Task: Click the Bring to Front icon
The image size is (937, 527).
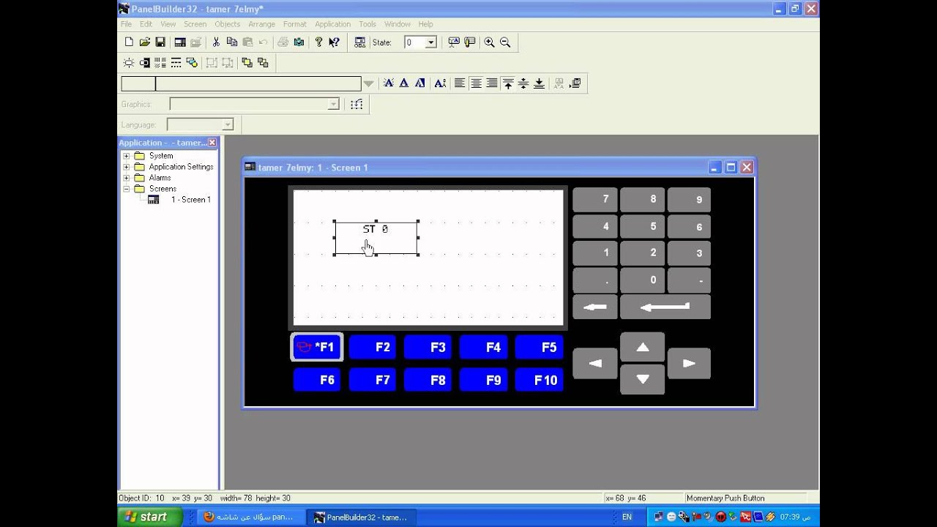Action: 247,63
